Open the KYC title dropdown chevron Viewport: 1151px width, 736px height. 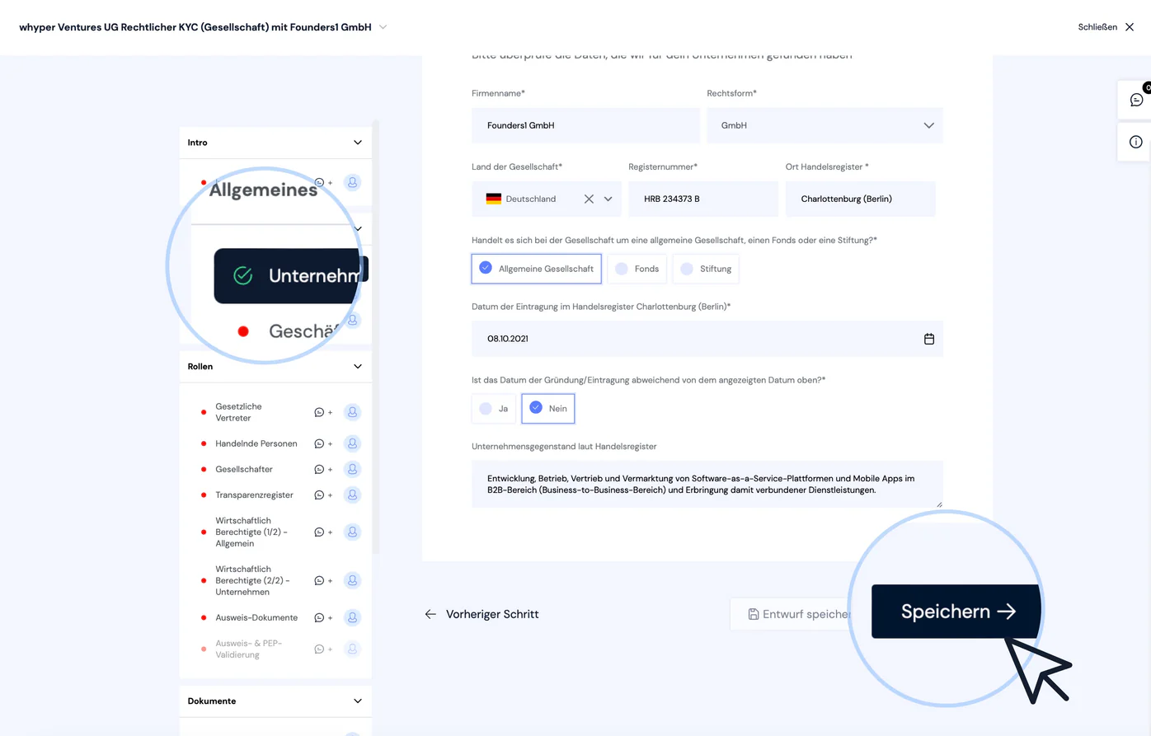tap(383, 27)
